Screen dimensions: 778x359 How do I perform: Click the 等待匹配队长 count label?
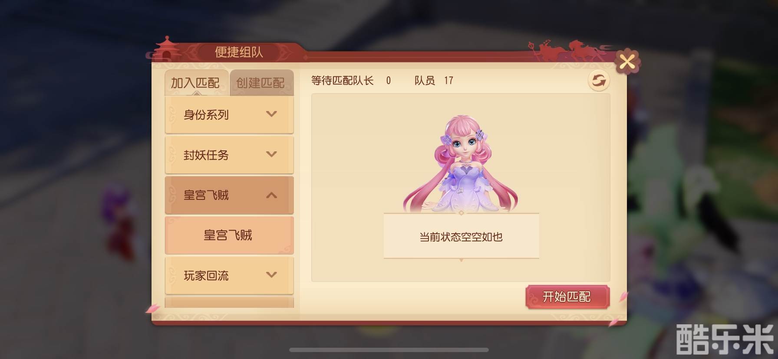[351, 81]
